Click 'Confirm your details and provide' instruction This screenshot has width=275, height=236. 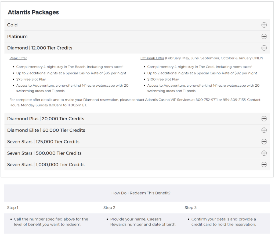tap(224, 222)
